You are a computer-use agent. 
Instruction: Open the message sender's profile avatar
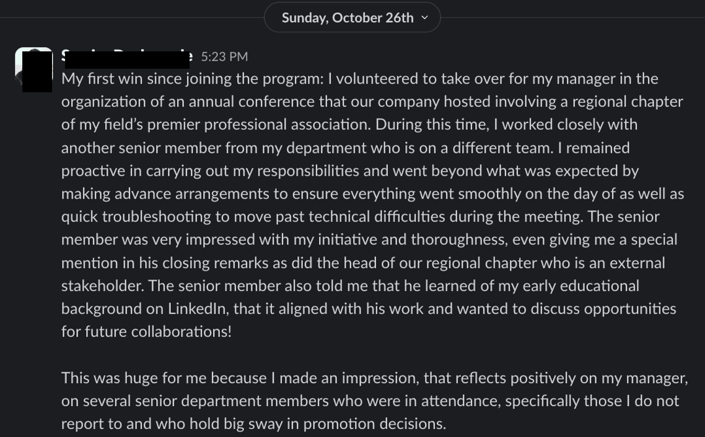[33, 68]
